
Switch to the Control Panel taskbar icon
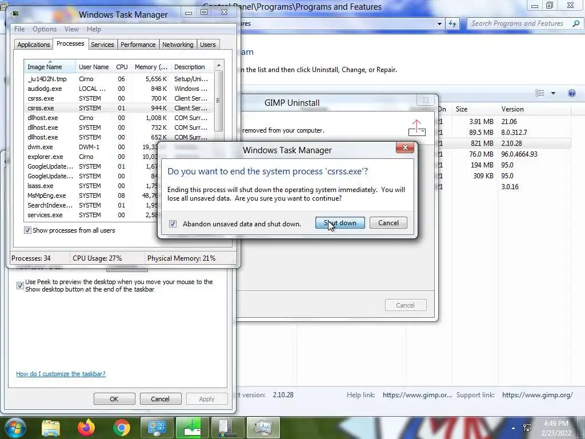[157, 428]
